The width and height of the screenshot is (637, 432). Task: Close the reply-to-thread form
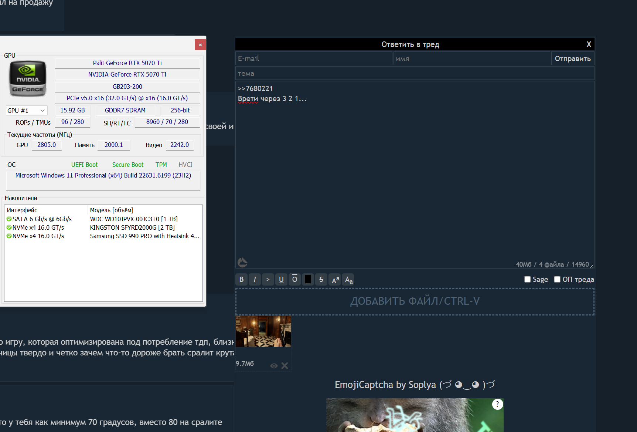point(589,44)
